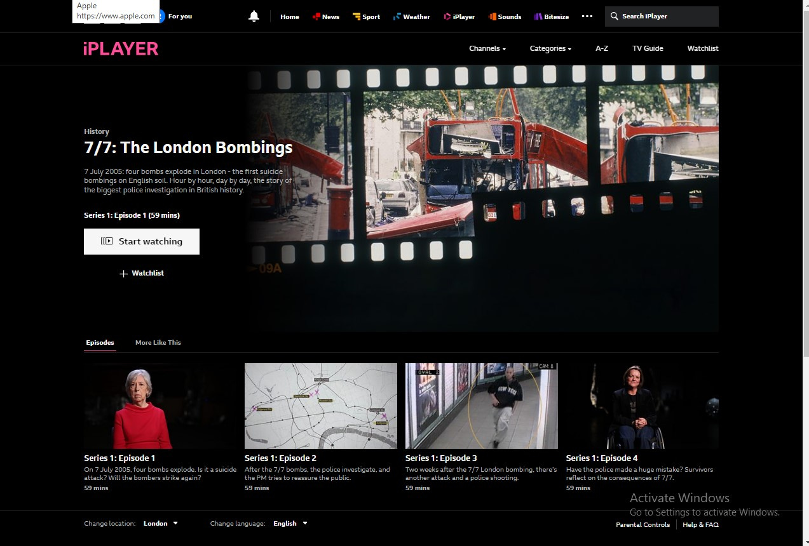Click the Sounds icon in top bar
809x546 pixels.
[x=492, y=17]
